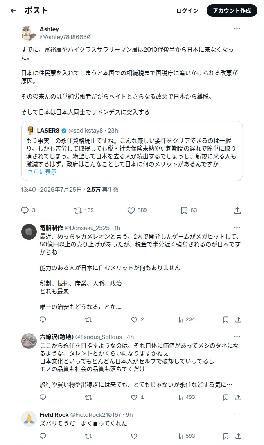The height and width of the screenshot is (445, 264).
Task: Go back using the back arrow
Action: pyautogui.click(x=13, y=11)
